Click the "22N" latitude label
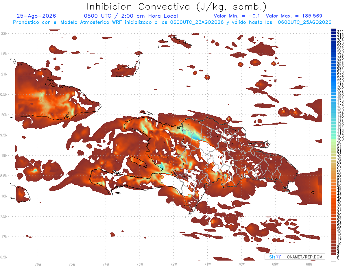The height and width of the screenshot is (268, 347). point(4,34)
